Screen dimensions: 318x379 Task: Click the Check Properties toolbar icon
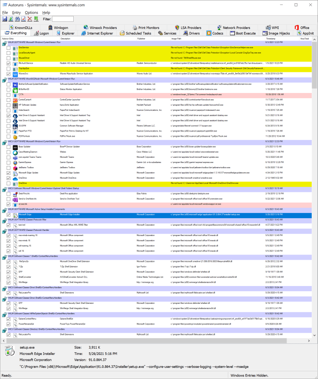coord(23,19)
